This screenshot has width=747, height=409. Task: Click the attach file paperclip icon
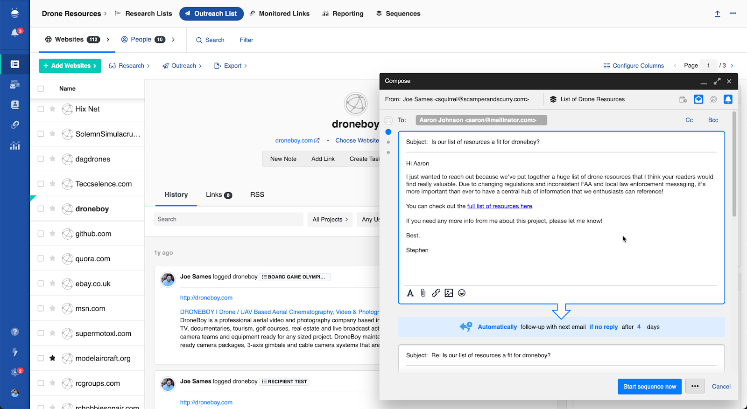[423, 293]
